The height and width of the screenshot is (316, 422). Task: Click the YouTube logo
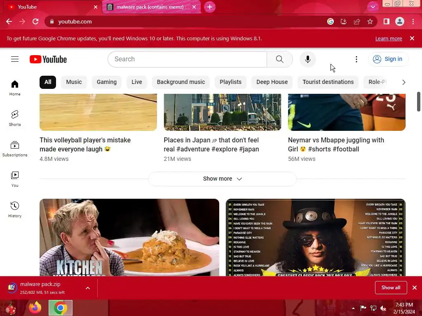48,59
